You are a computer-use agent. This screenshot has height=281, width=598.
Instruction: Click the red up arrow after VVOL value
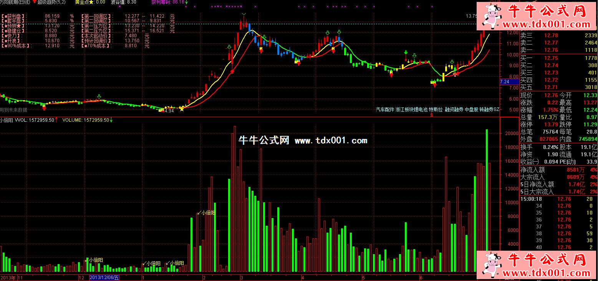pyautogui.click(x=56, y=120)
